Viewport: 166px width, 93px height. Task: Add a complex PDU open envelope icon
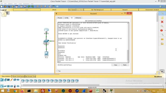click(x=162, y=44)
